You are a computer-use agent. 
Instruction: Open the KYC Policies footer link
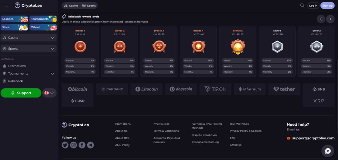161,124
